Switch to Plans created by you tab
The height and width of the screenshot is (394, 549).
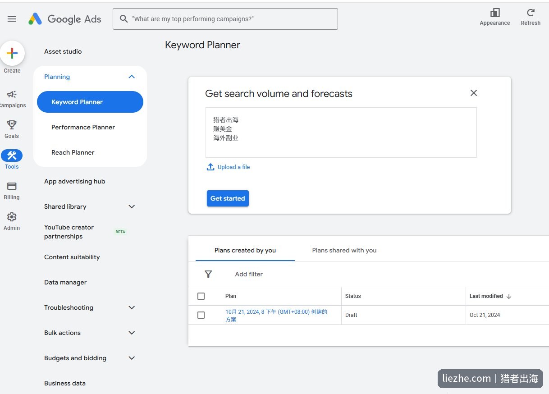coord(245,250)
